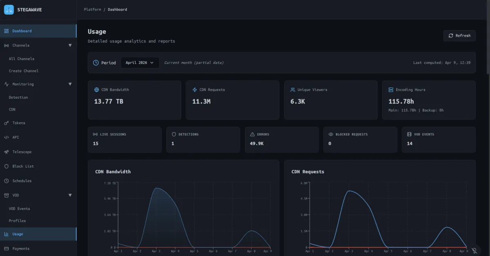Go to All Channels page
This screenshot has height=256, width=490.
(22, 59)
